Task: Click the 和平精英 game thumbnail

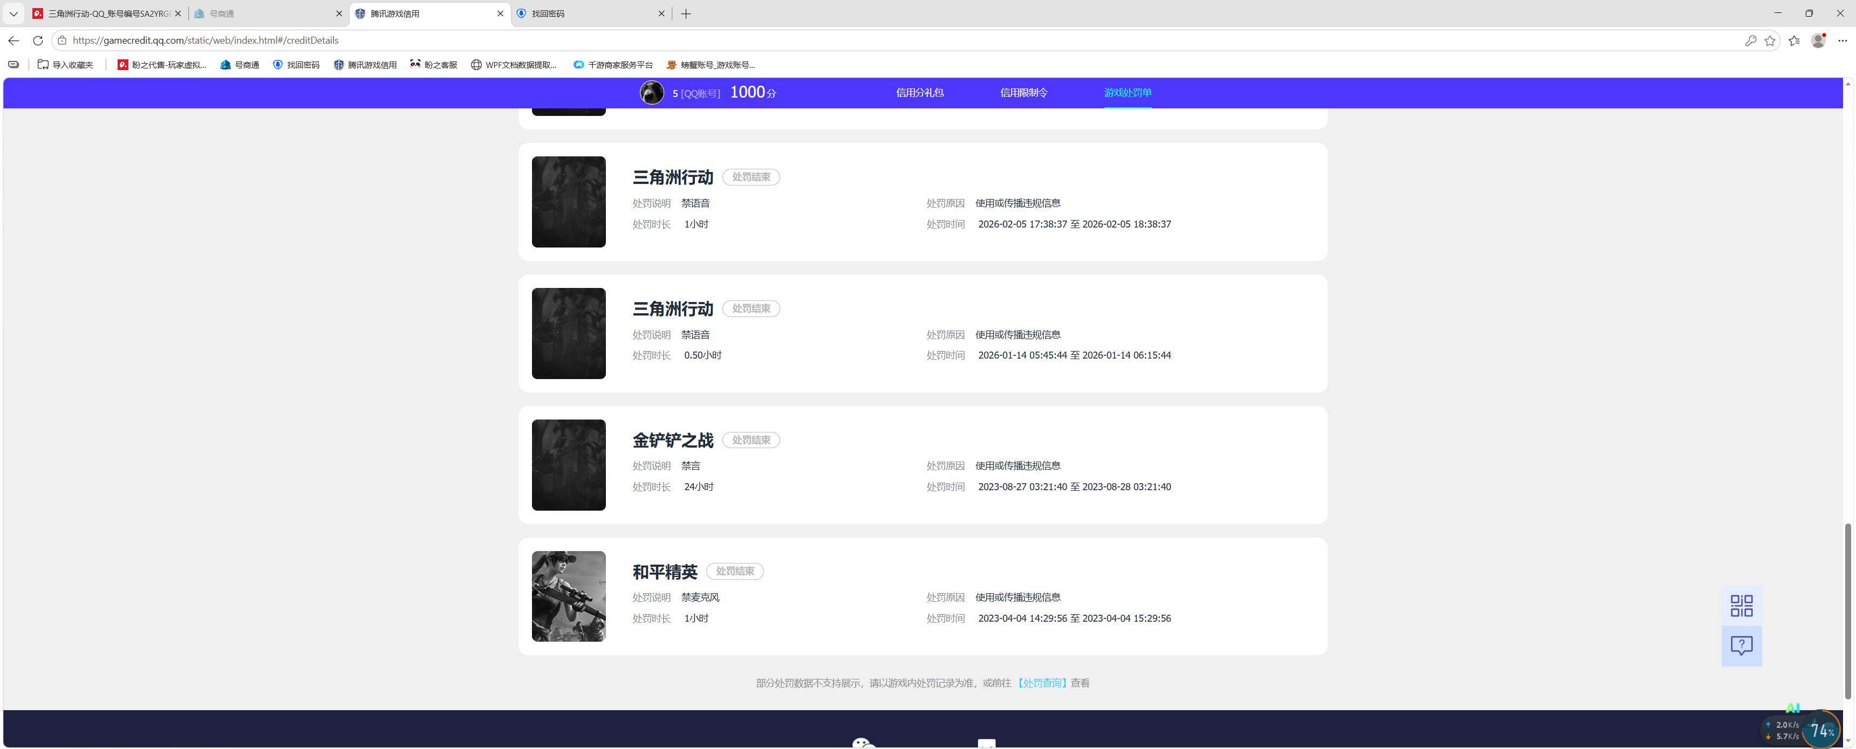Action: point(569,596)
